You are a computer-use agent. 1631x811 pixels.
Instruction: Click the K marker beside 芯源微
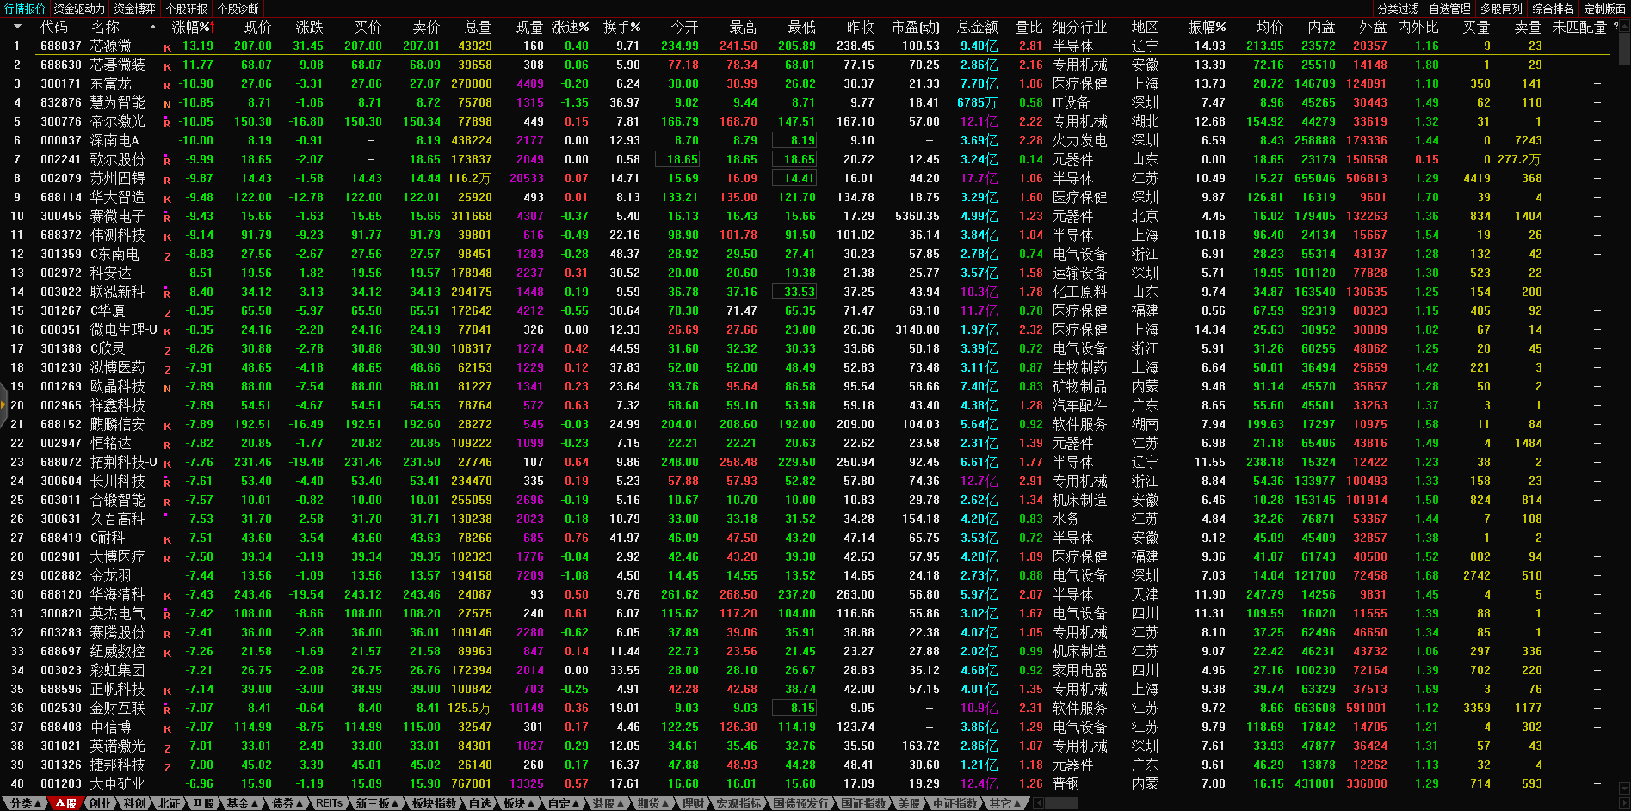coord(167,48)
